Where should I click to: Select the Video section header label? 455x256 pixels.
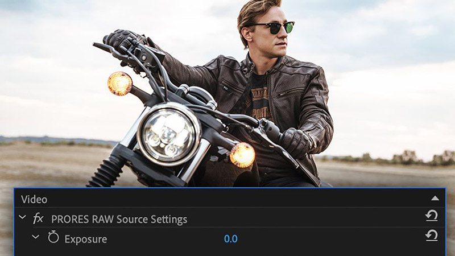(x=34, y=199)
